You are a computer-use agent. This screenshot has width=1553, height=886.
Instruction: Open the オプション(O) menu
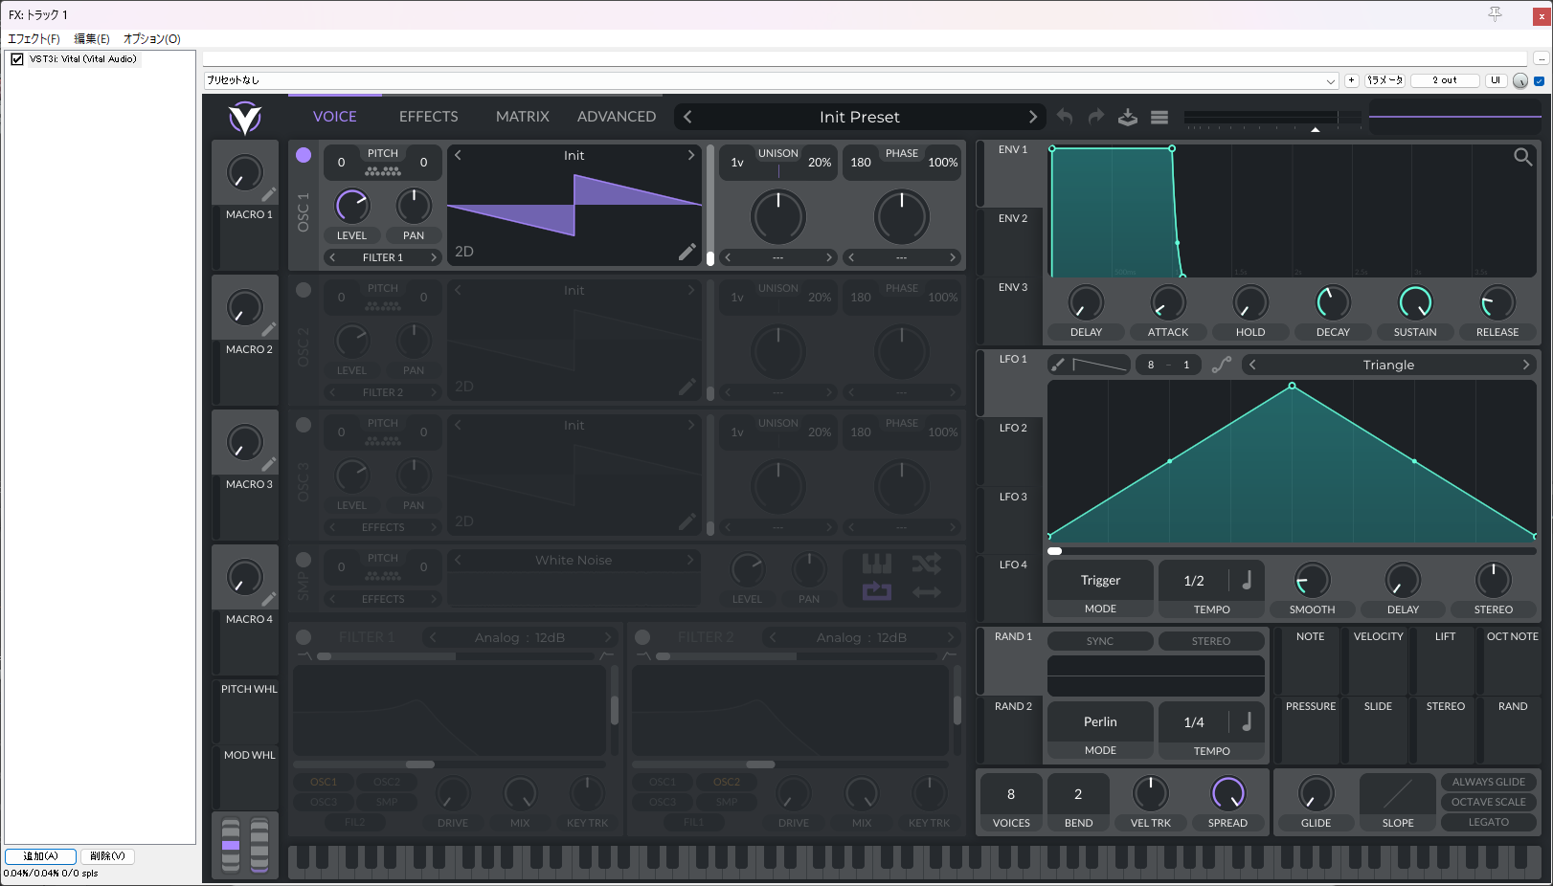click(x=152, y=39)
